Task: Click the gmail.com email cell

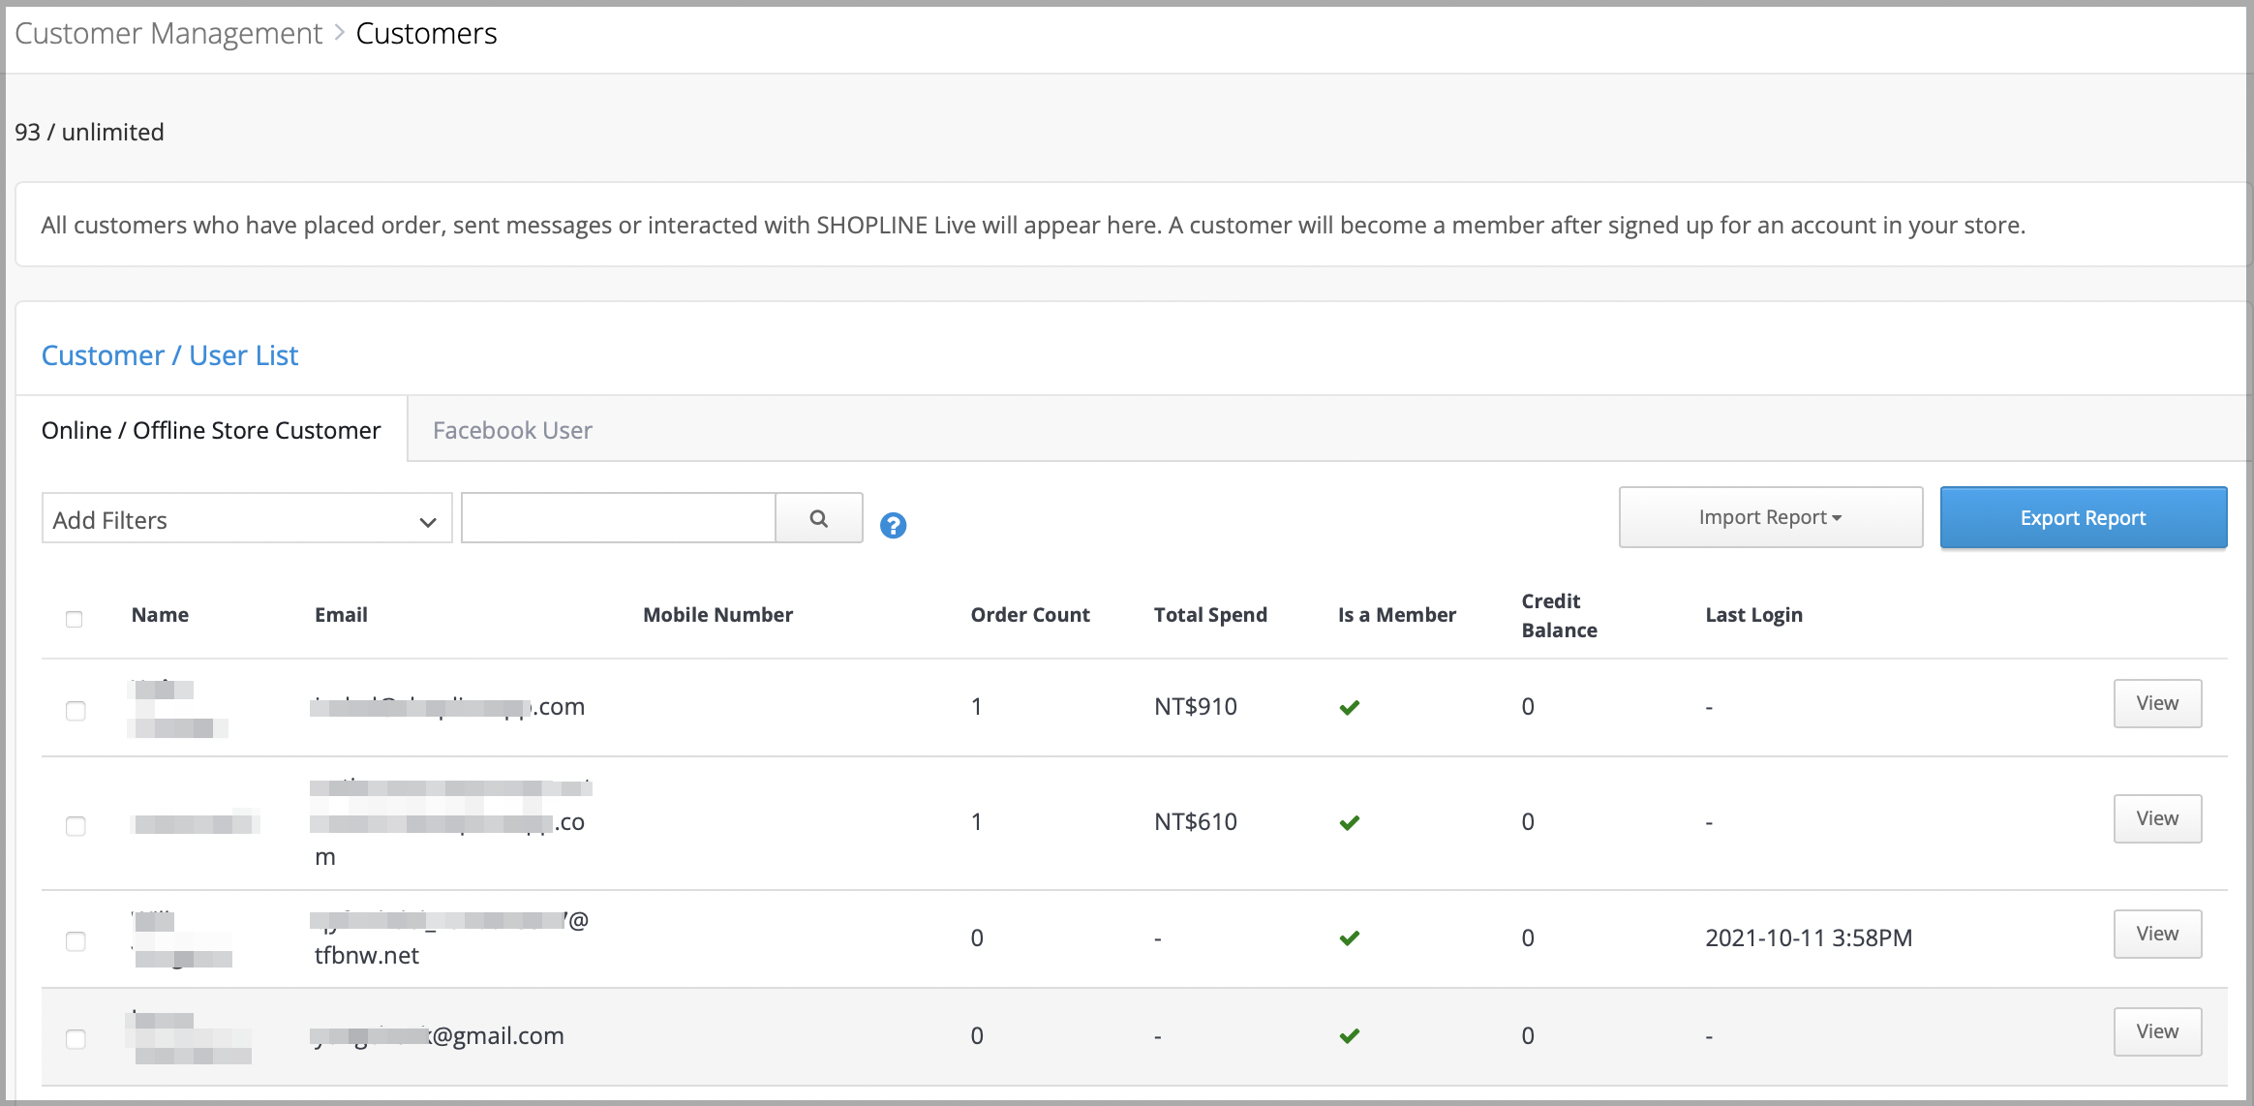Action: (438, 1035)
